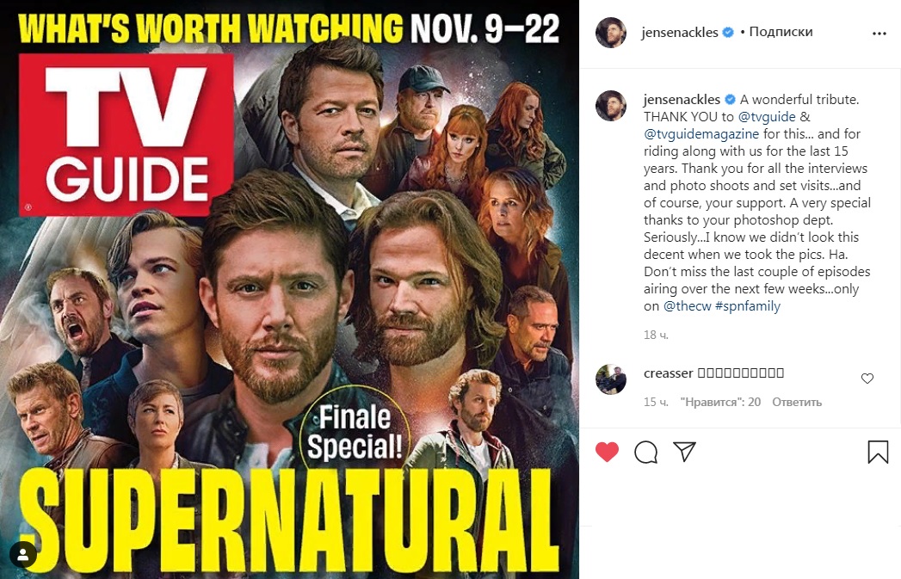View likes count on creasser's comment
The image size is (901, 579).
(x=720, y=402)
